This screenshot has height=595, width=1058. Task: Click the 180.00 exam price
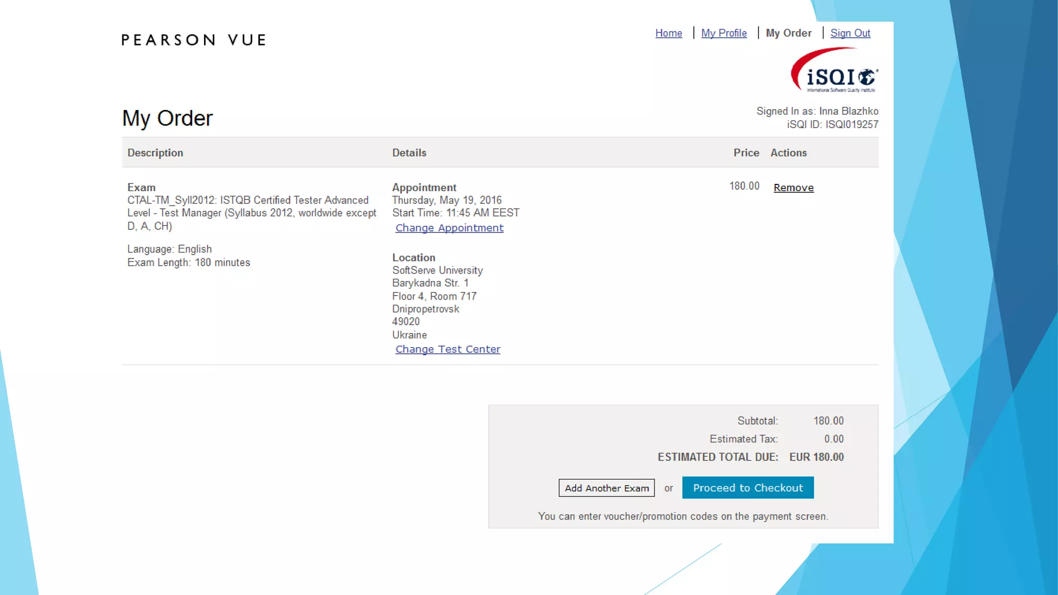pyautogui.click(x=744, y=186)
